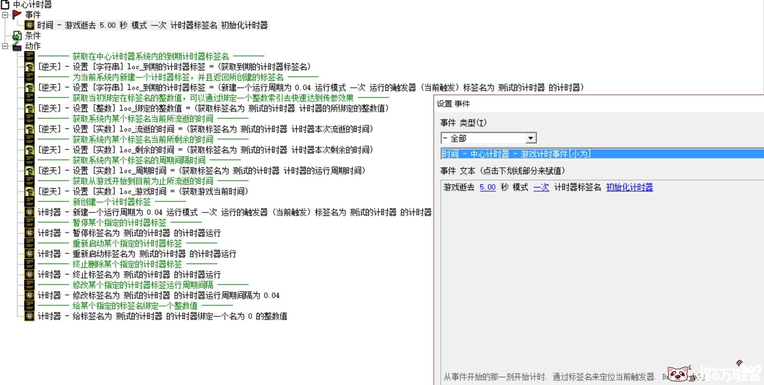Click the 初始化计时器 tag name link

pos(629,188)
